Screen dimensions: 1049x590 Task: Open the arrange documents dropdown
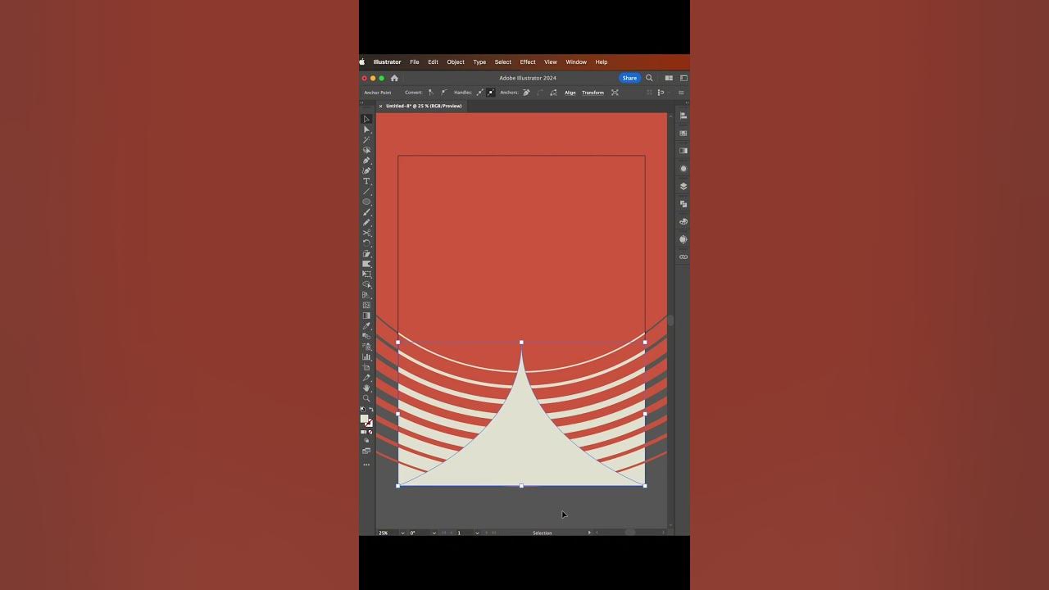click(669, 78)
